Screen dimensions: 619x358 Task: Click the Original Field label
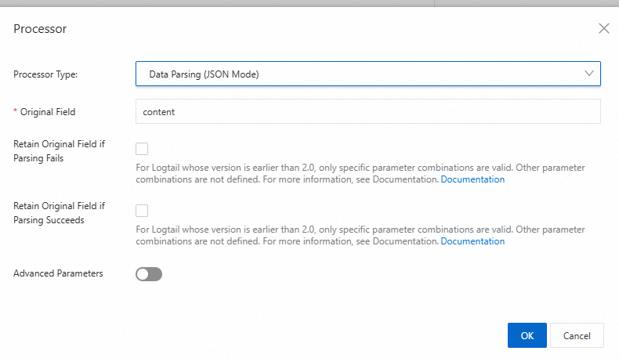[x=48, y=112]
